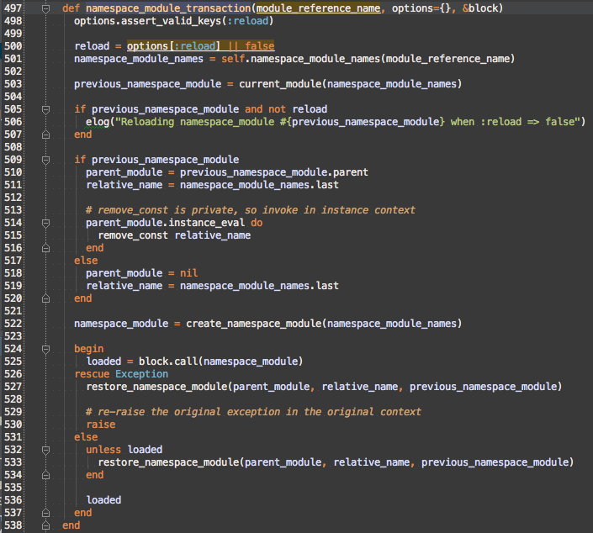Click create_namespace_module call on line 522
Viewport: 593px width, 533px height.
(254, 324)
